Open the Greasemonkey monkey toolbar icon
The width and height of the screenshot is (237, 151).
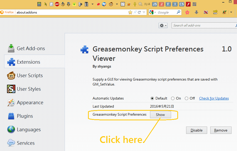pos(111,4)
